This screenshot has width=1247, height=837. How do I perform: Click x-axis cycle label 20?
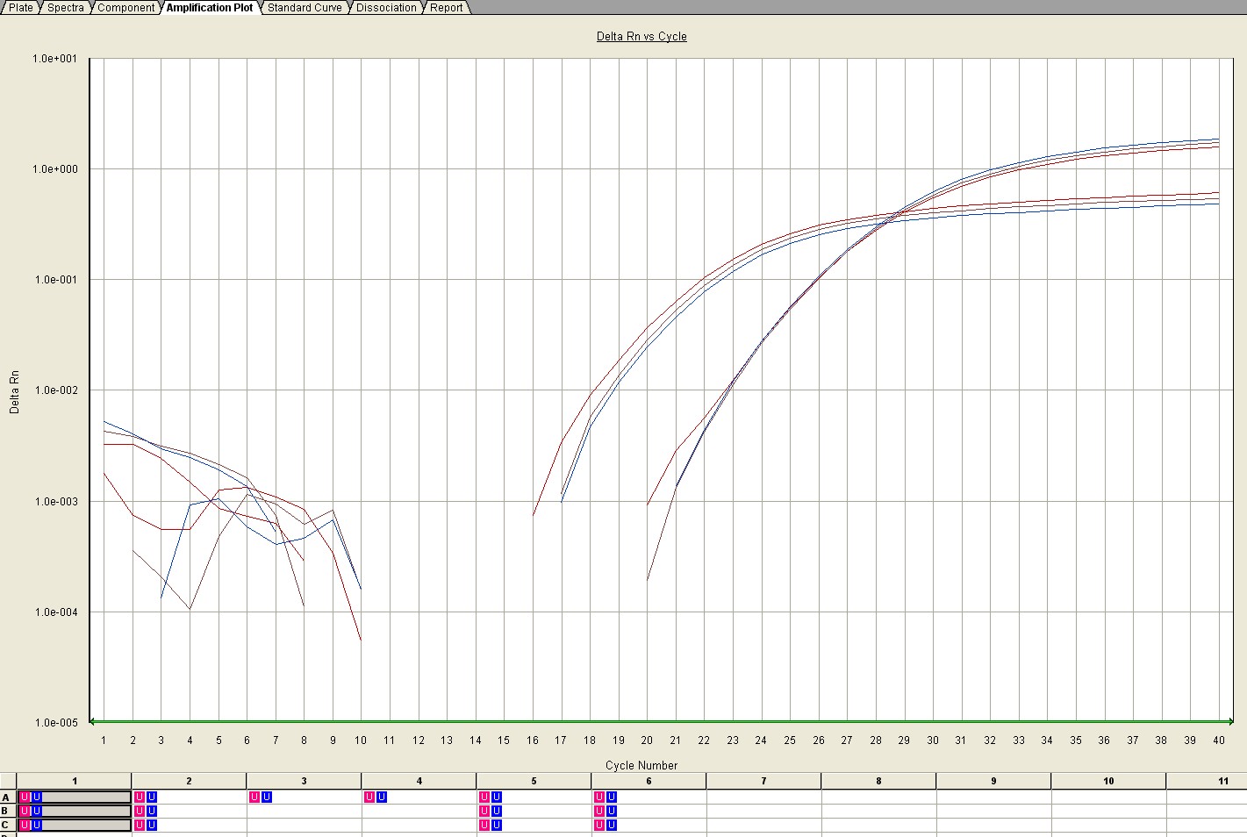(x=647, y=740)
